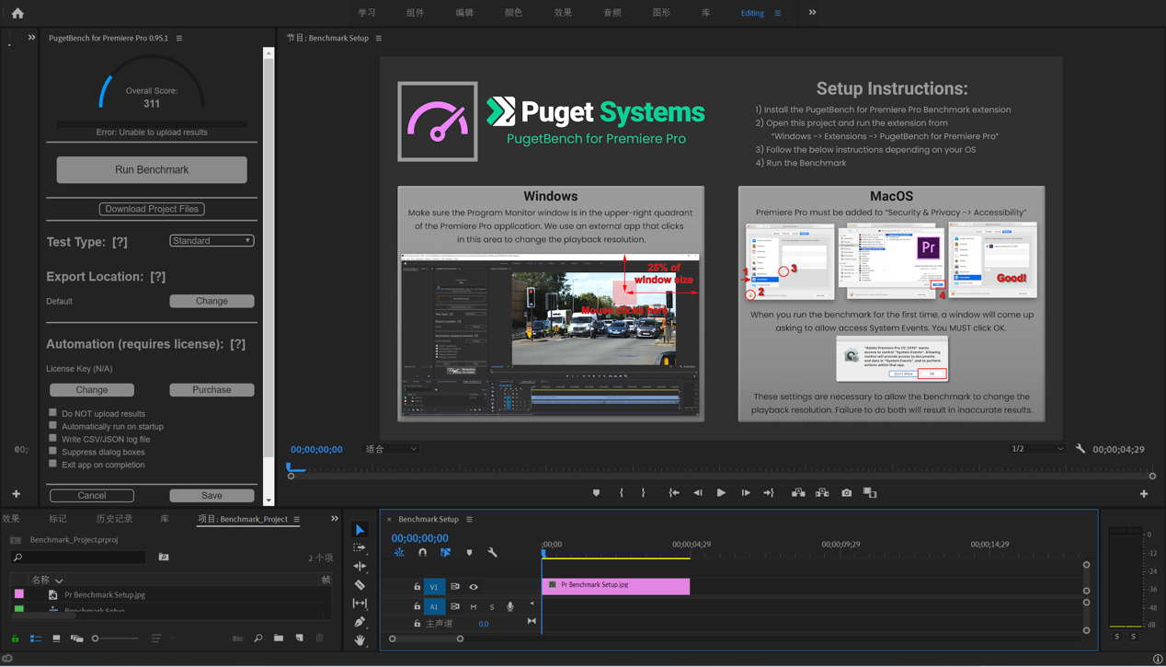Open the Test Type Standard dropdown
The width and height of the screenshot is (1166, 667).
(x=211, y=241)
